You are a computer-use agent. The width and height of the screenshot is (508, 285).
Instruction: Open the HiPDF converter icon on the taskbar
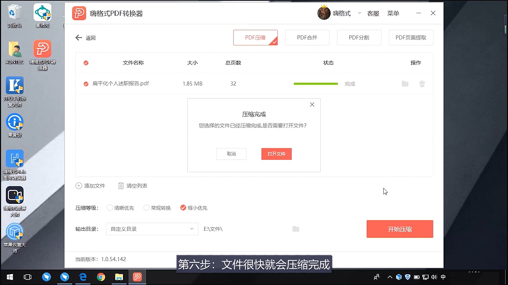pyautogui.click(x=137, y=277)
